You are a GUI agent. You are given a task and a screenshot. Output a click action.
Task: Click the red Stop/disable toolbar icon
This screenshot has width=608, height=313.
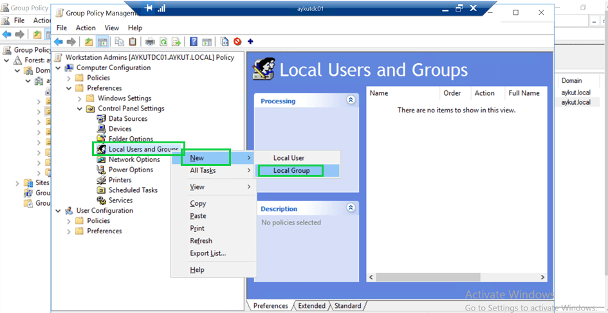pos(237,42)
